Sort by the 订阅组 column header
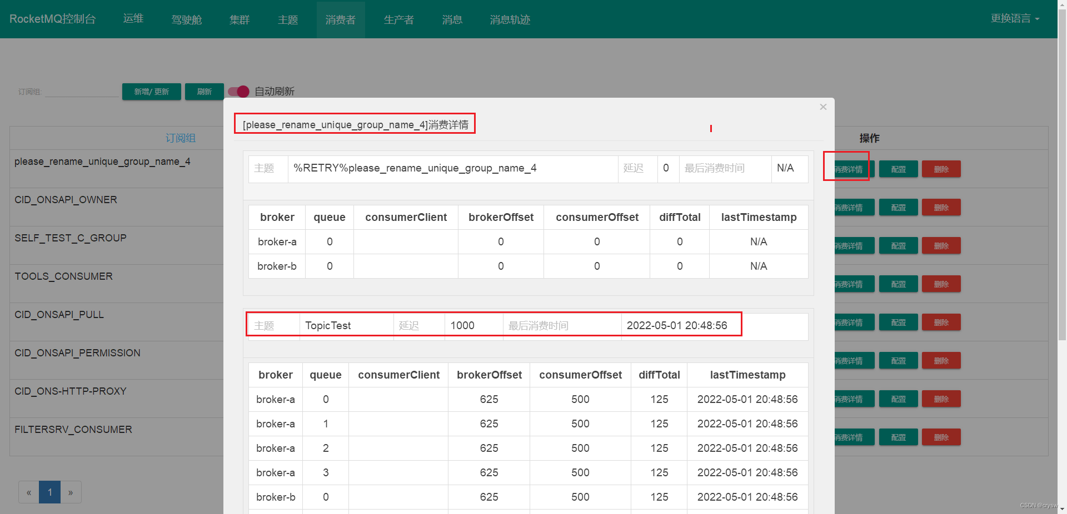 click(181, 138)
